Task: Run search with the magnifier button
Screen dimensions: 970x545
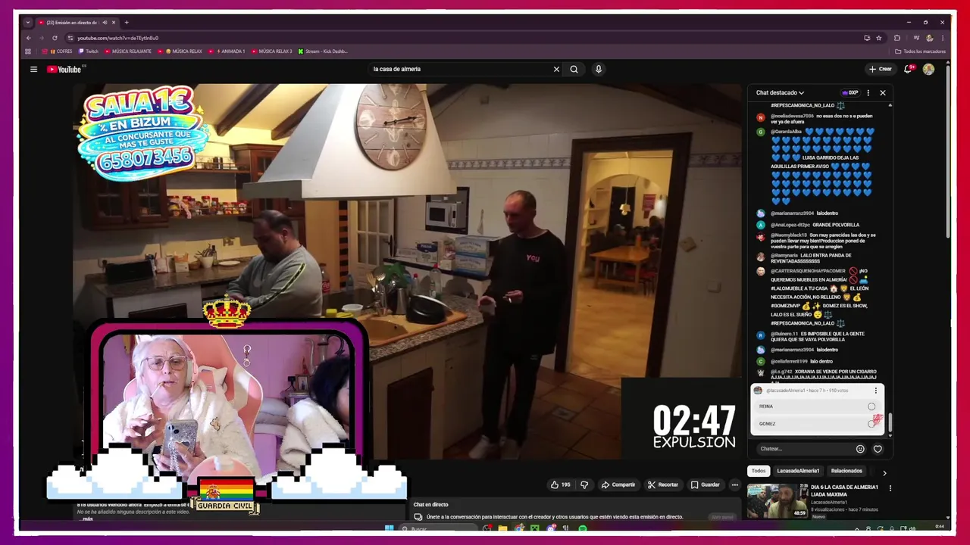Action: 574,69
